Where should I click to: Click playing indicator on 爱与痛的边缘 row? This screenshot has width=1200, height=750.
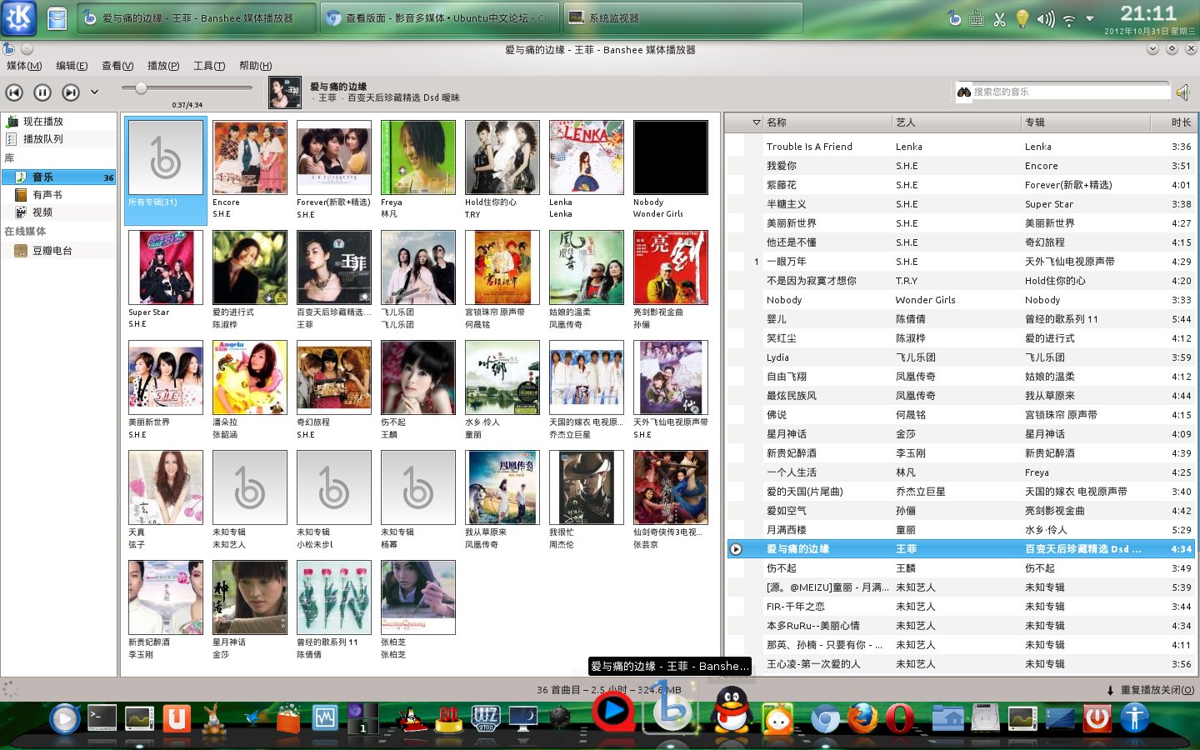[736, 549]
